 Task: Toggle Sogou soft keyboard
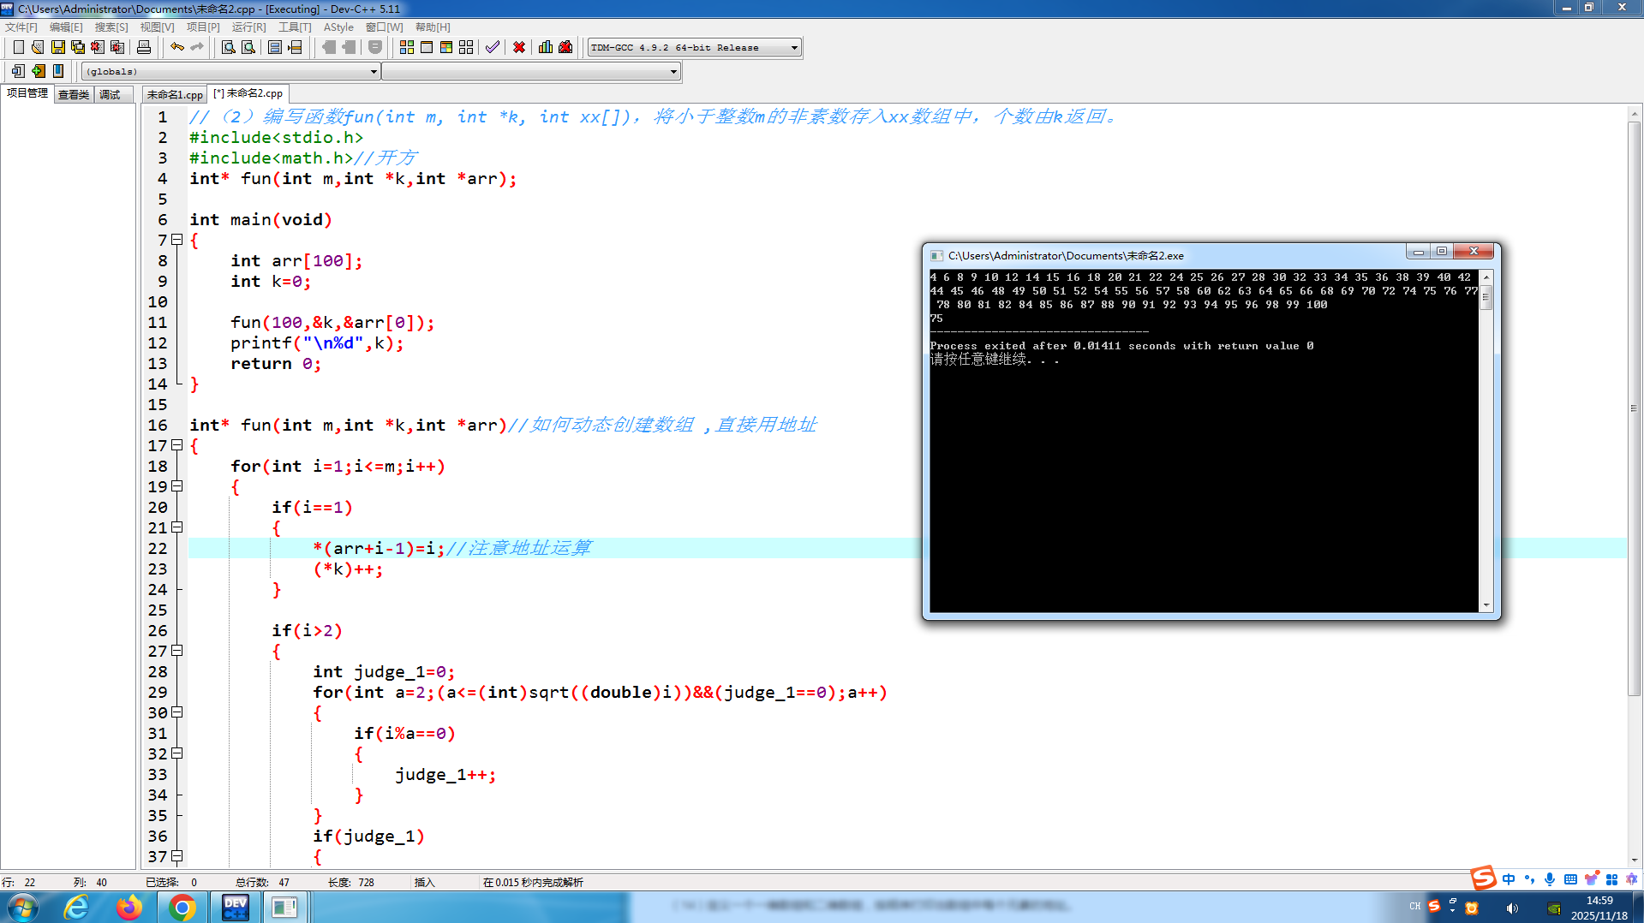point(1570,879)
